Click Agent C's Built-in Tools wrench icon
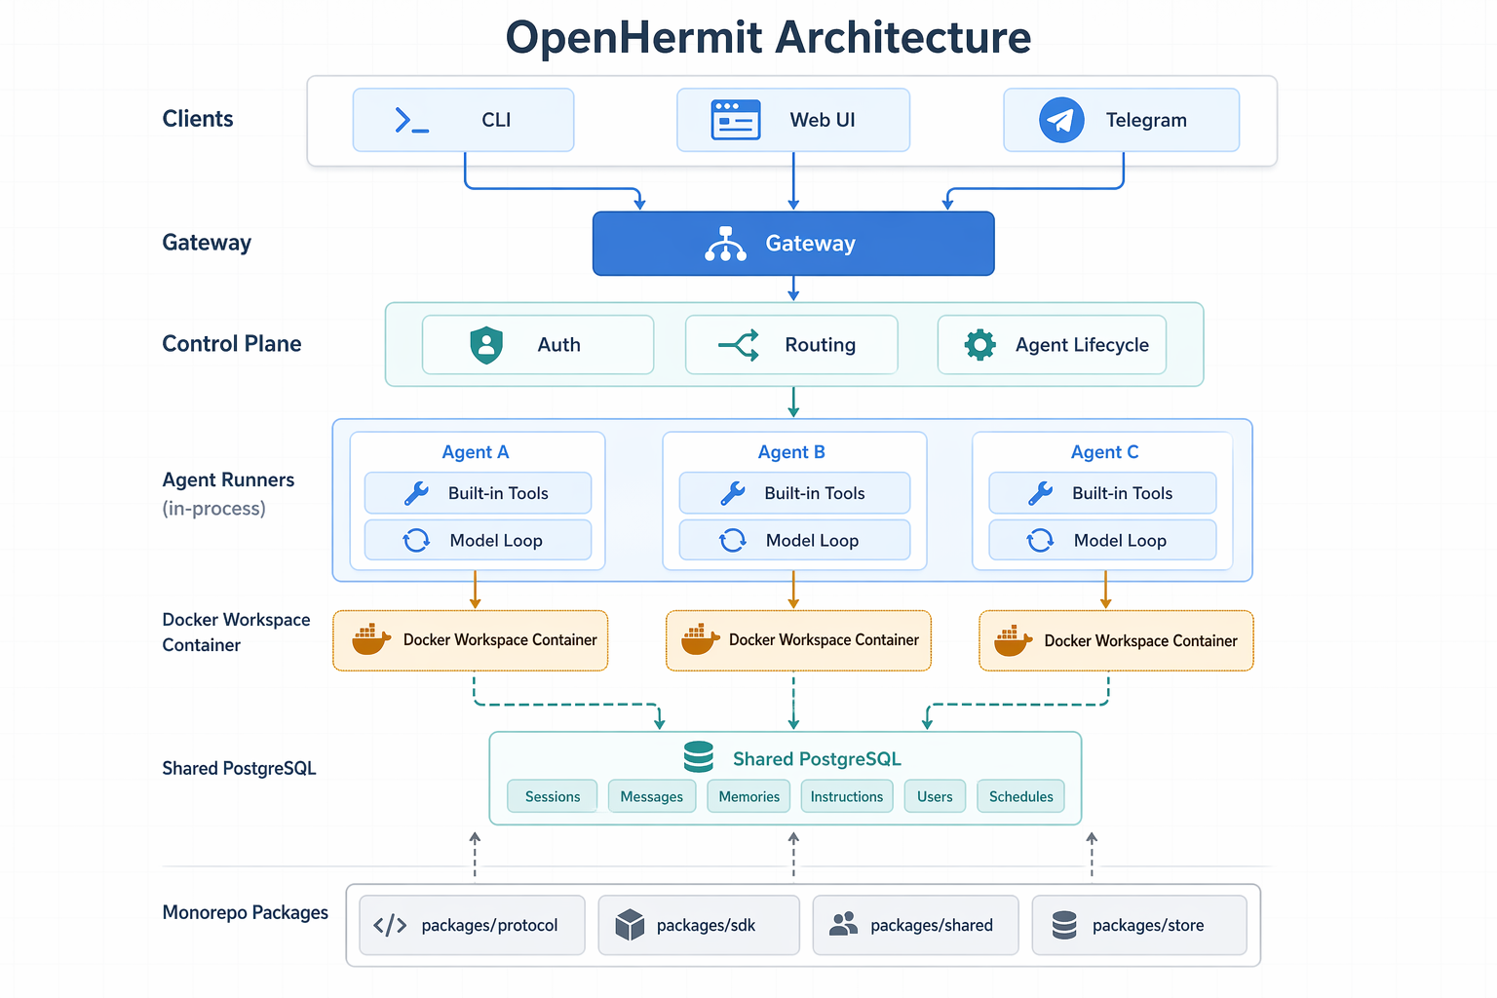 coord(1041,493)
